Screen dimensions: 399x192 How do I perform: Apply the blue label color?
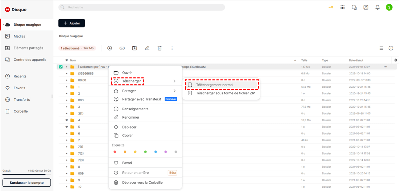click(x=156, y=152)
